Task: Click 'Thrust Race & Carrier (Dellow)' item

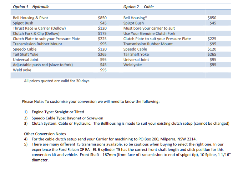Action: pyautogui.click(x=39, y=28)
